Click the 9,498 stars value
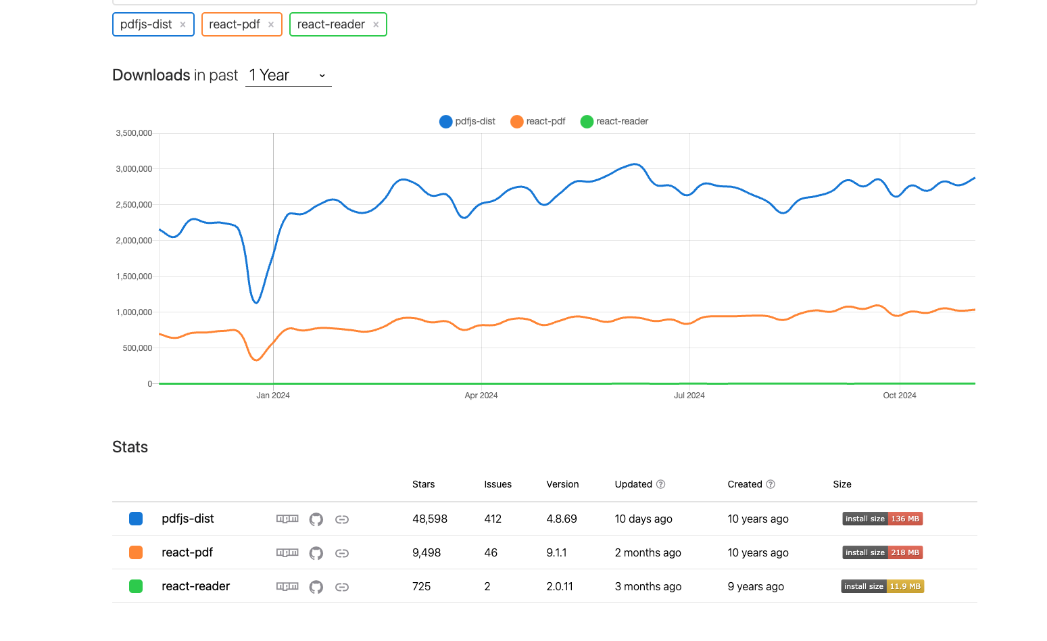Image resolution: width=1047 pixels, height=641 pixels. 427,552
